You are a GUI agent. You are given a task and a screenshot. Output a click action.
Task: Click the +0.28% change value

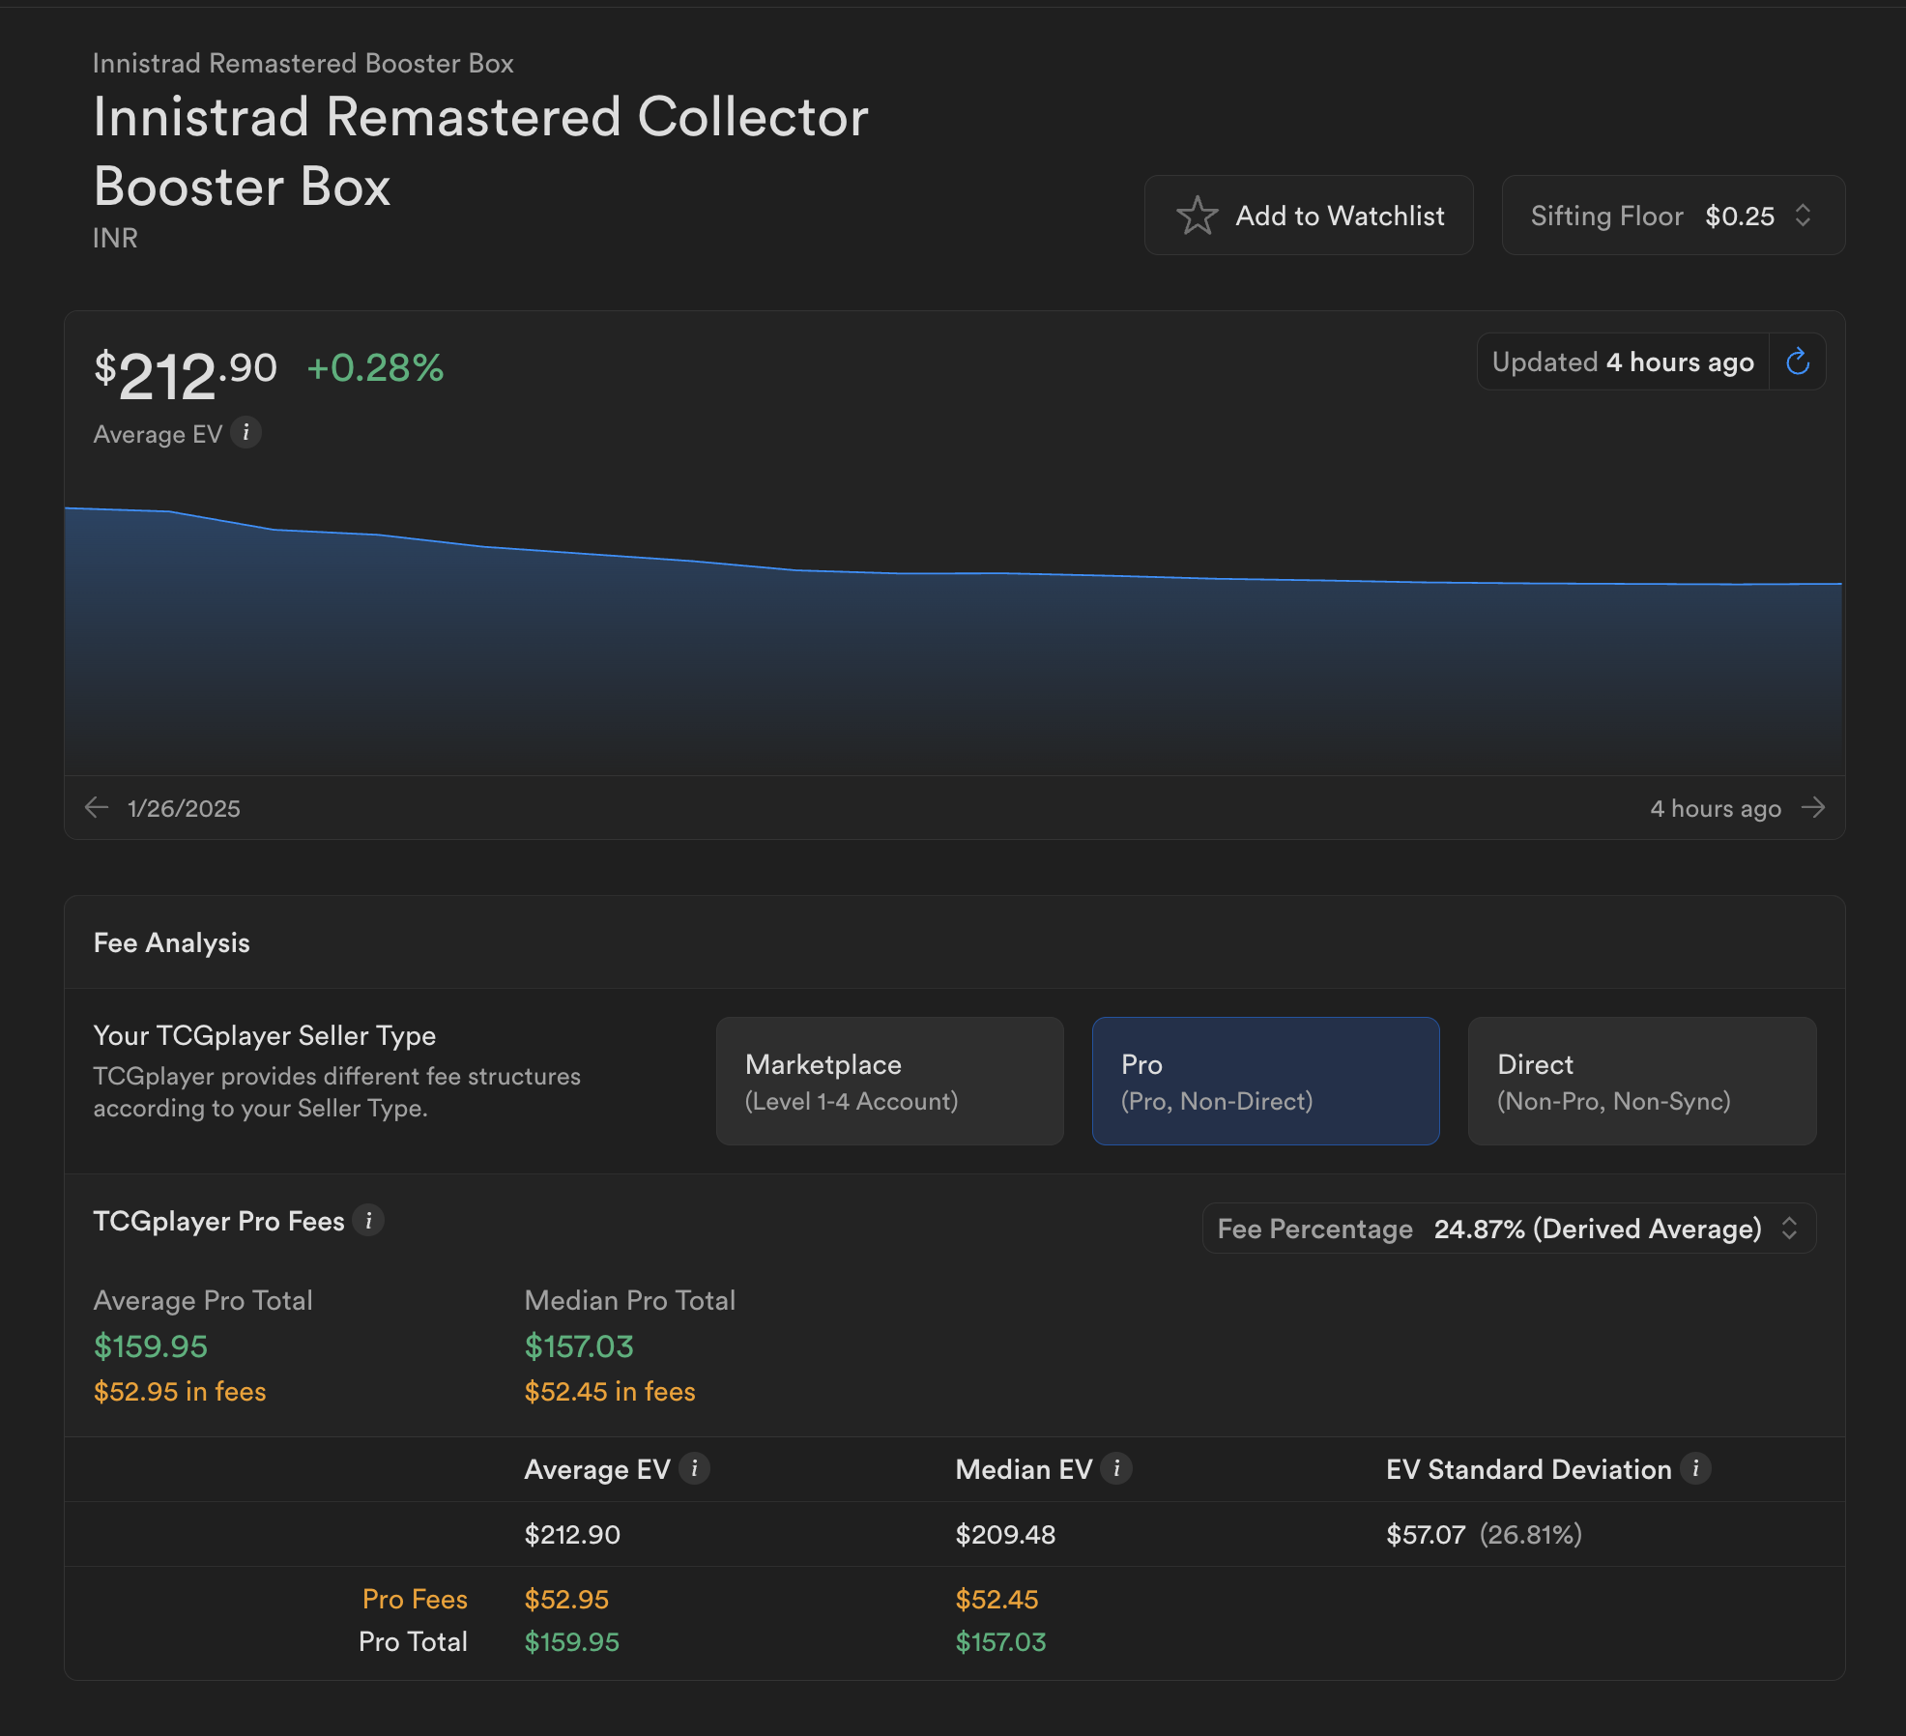tap(375, 367)
